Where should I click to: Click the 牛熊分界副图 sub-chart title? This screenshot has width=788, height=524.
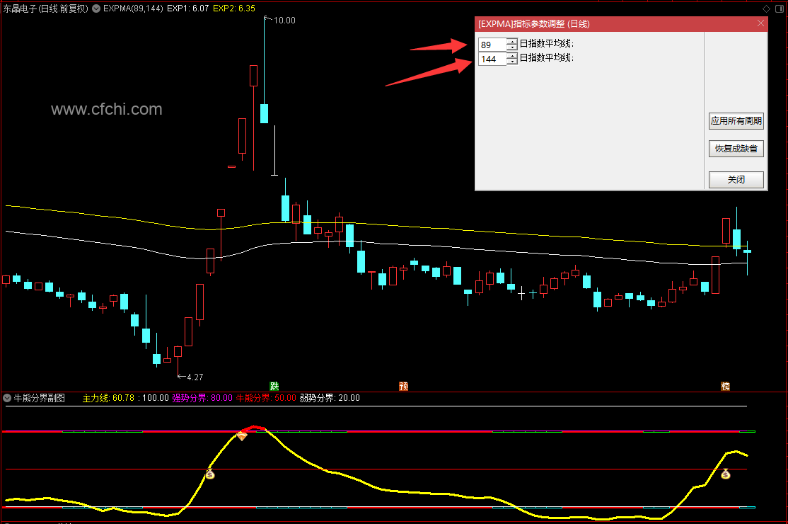[x=40, y=398]
